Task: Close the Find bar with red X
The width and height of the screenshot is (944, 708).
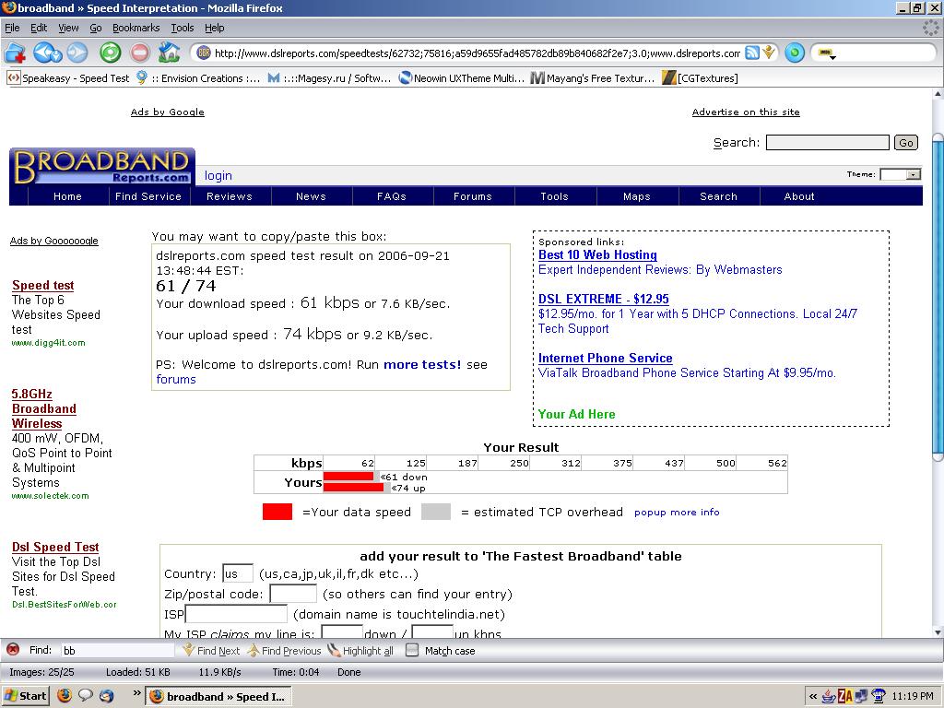Action: [13, 650]
